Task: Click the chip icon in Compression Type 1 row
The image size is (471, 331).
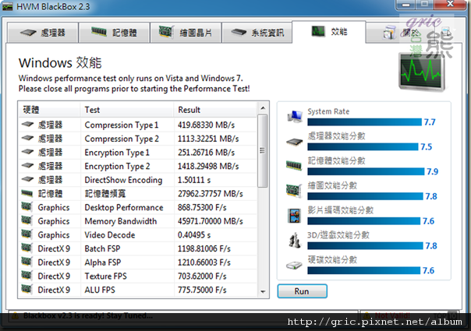Action: point(27,124)
